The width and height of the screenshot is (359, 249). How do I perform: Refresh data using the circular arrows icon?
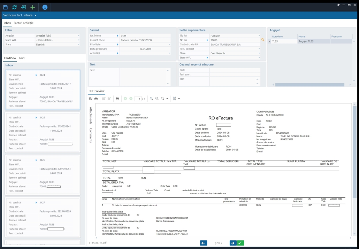pyautogui.click(x=14, y=7)
